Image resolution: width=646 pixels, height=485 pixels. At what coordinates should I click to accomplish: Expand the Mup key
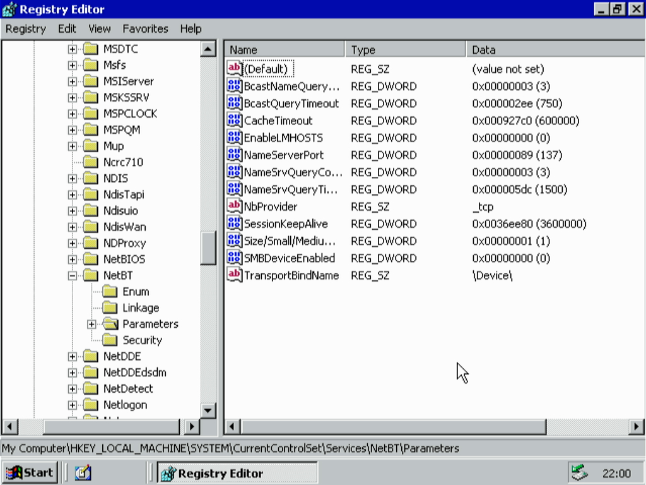(72, 146)
